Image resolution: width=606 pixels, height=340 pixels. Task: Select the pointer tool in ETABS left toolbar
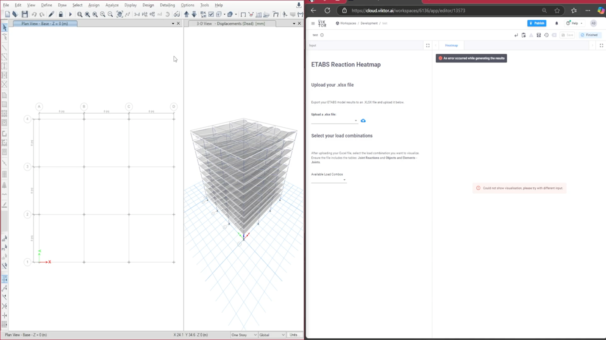[5, 28]
